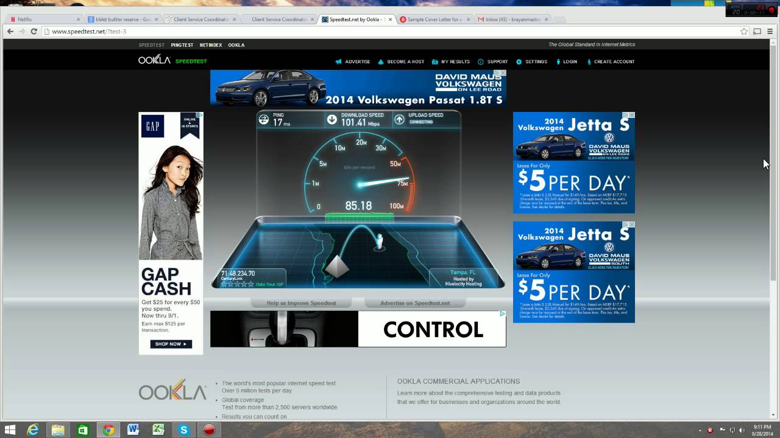Click the Control car banner ad
The image size is (780, 438).
[358, 329]
